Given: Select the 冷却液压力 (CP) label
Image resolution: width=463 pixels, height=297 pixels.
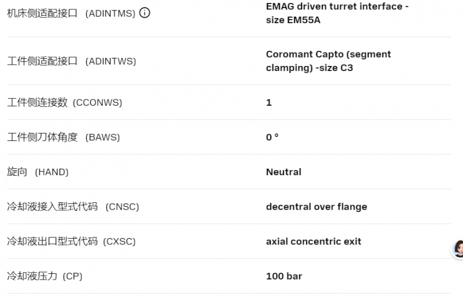Looking at the screenshot, I should 45,276.
